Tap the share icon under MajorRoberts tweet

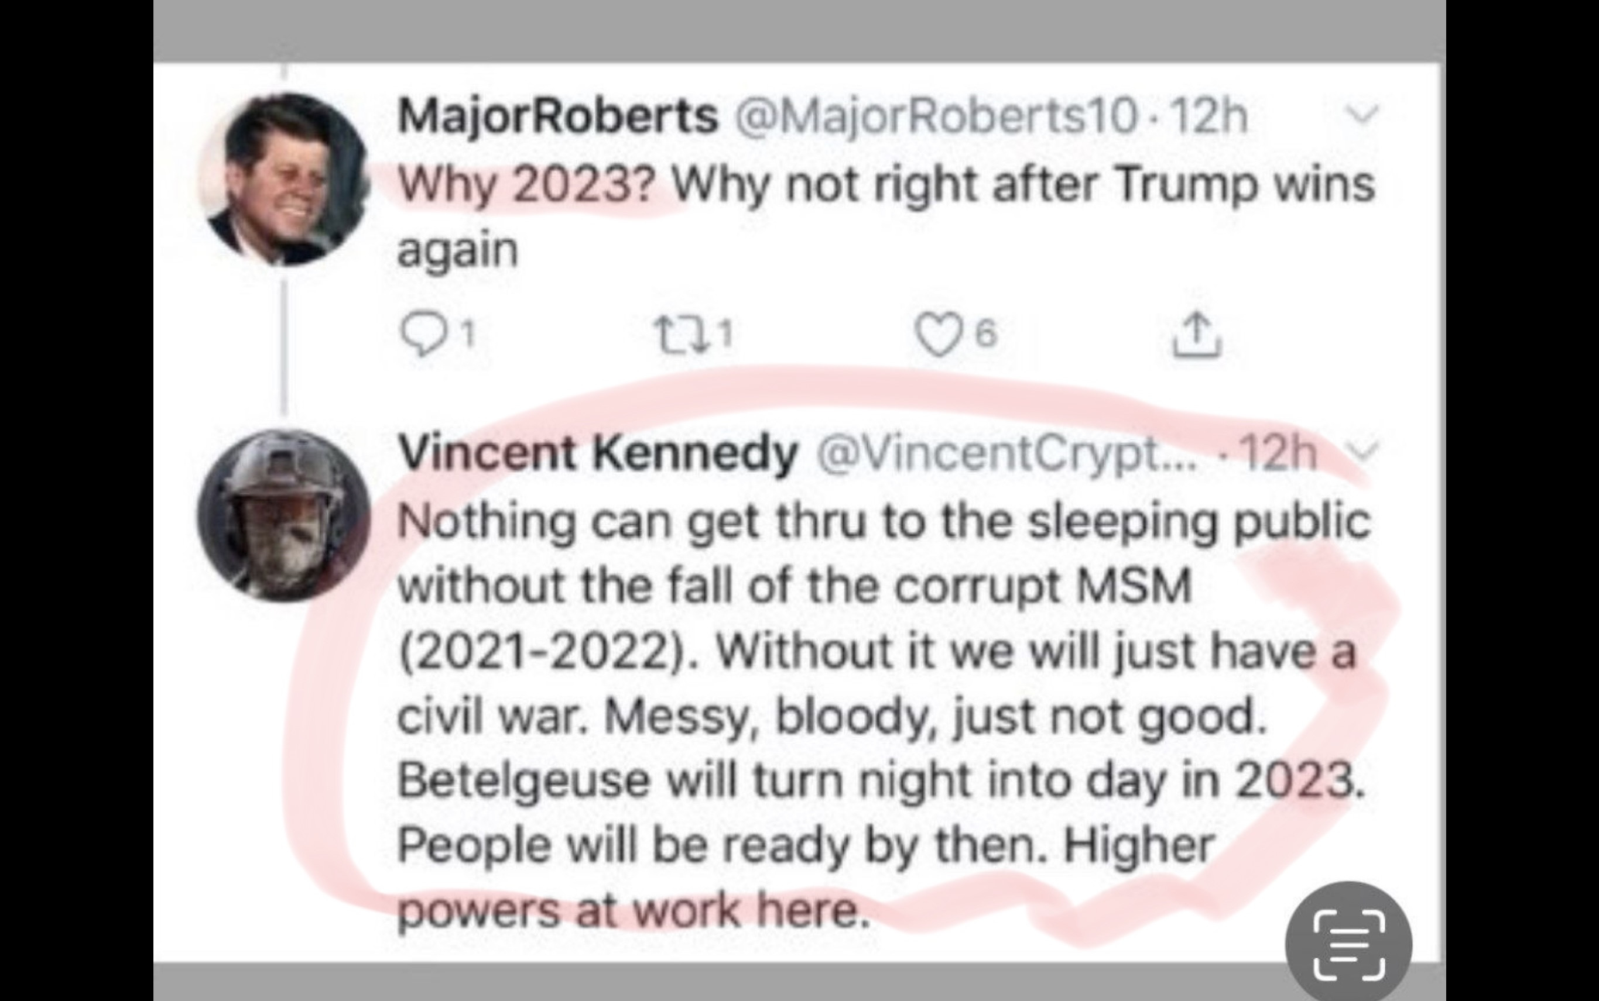click(1197, 337)
